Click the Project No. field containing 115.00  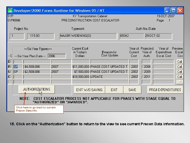[x=41, y=36]
